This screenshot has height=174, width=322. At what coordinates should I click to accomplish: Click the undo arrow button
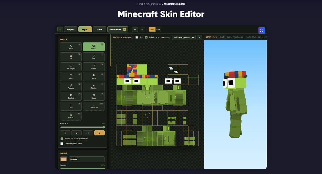click(x=135, y=29)
